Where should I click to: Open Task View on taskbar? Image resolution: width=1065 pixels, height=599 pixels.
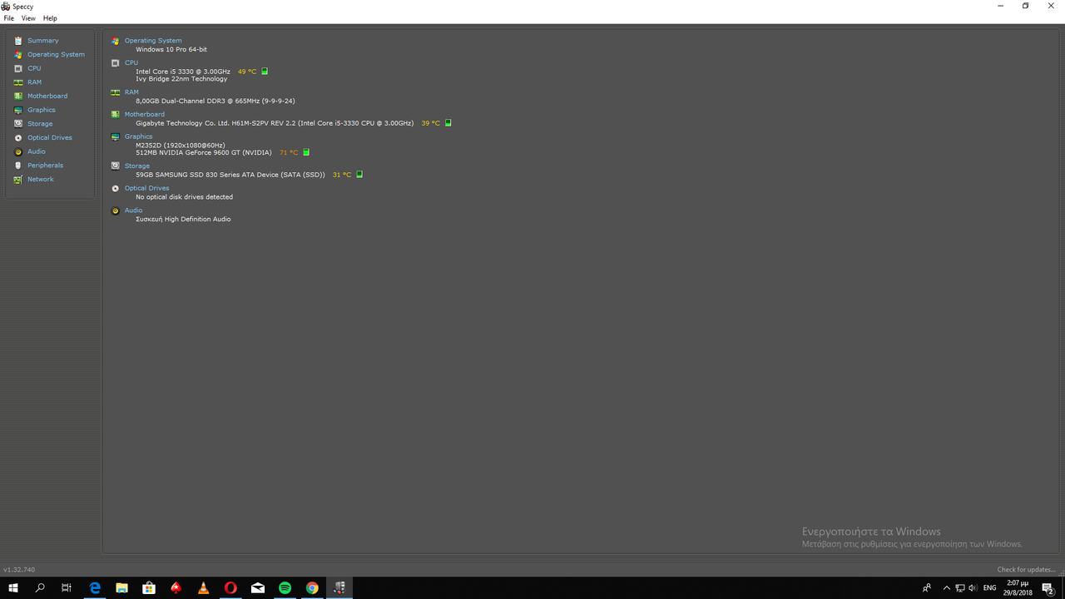[x=67, y=588]
